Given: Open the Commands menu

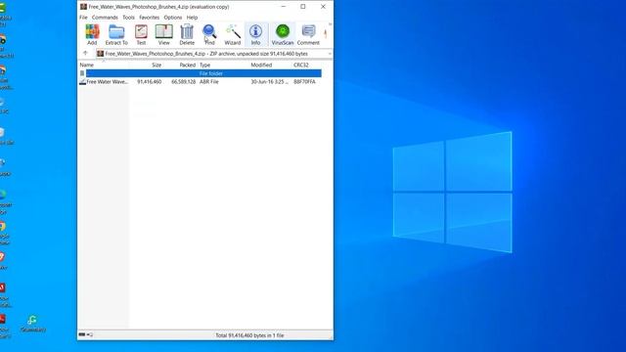Looking at the screenshot, I should coord(105,18).
